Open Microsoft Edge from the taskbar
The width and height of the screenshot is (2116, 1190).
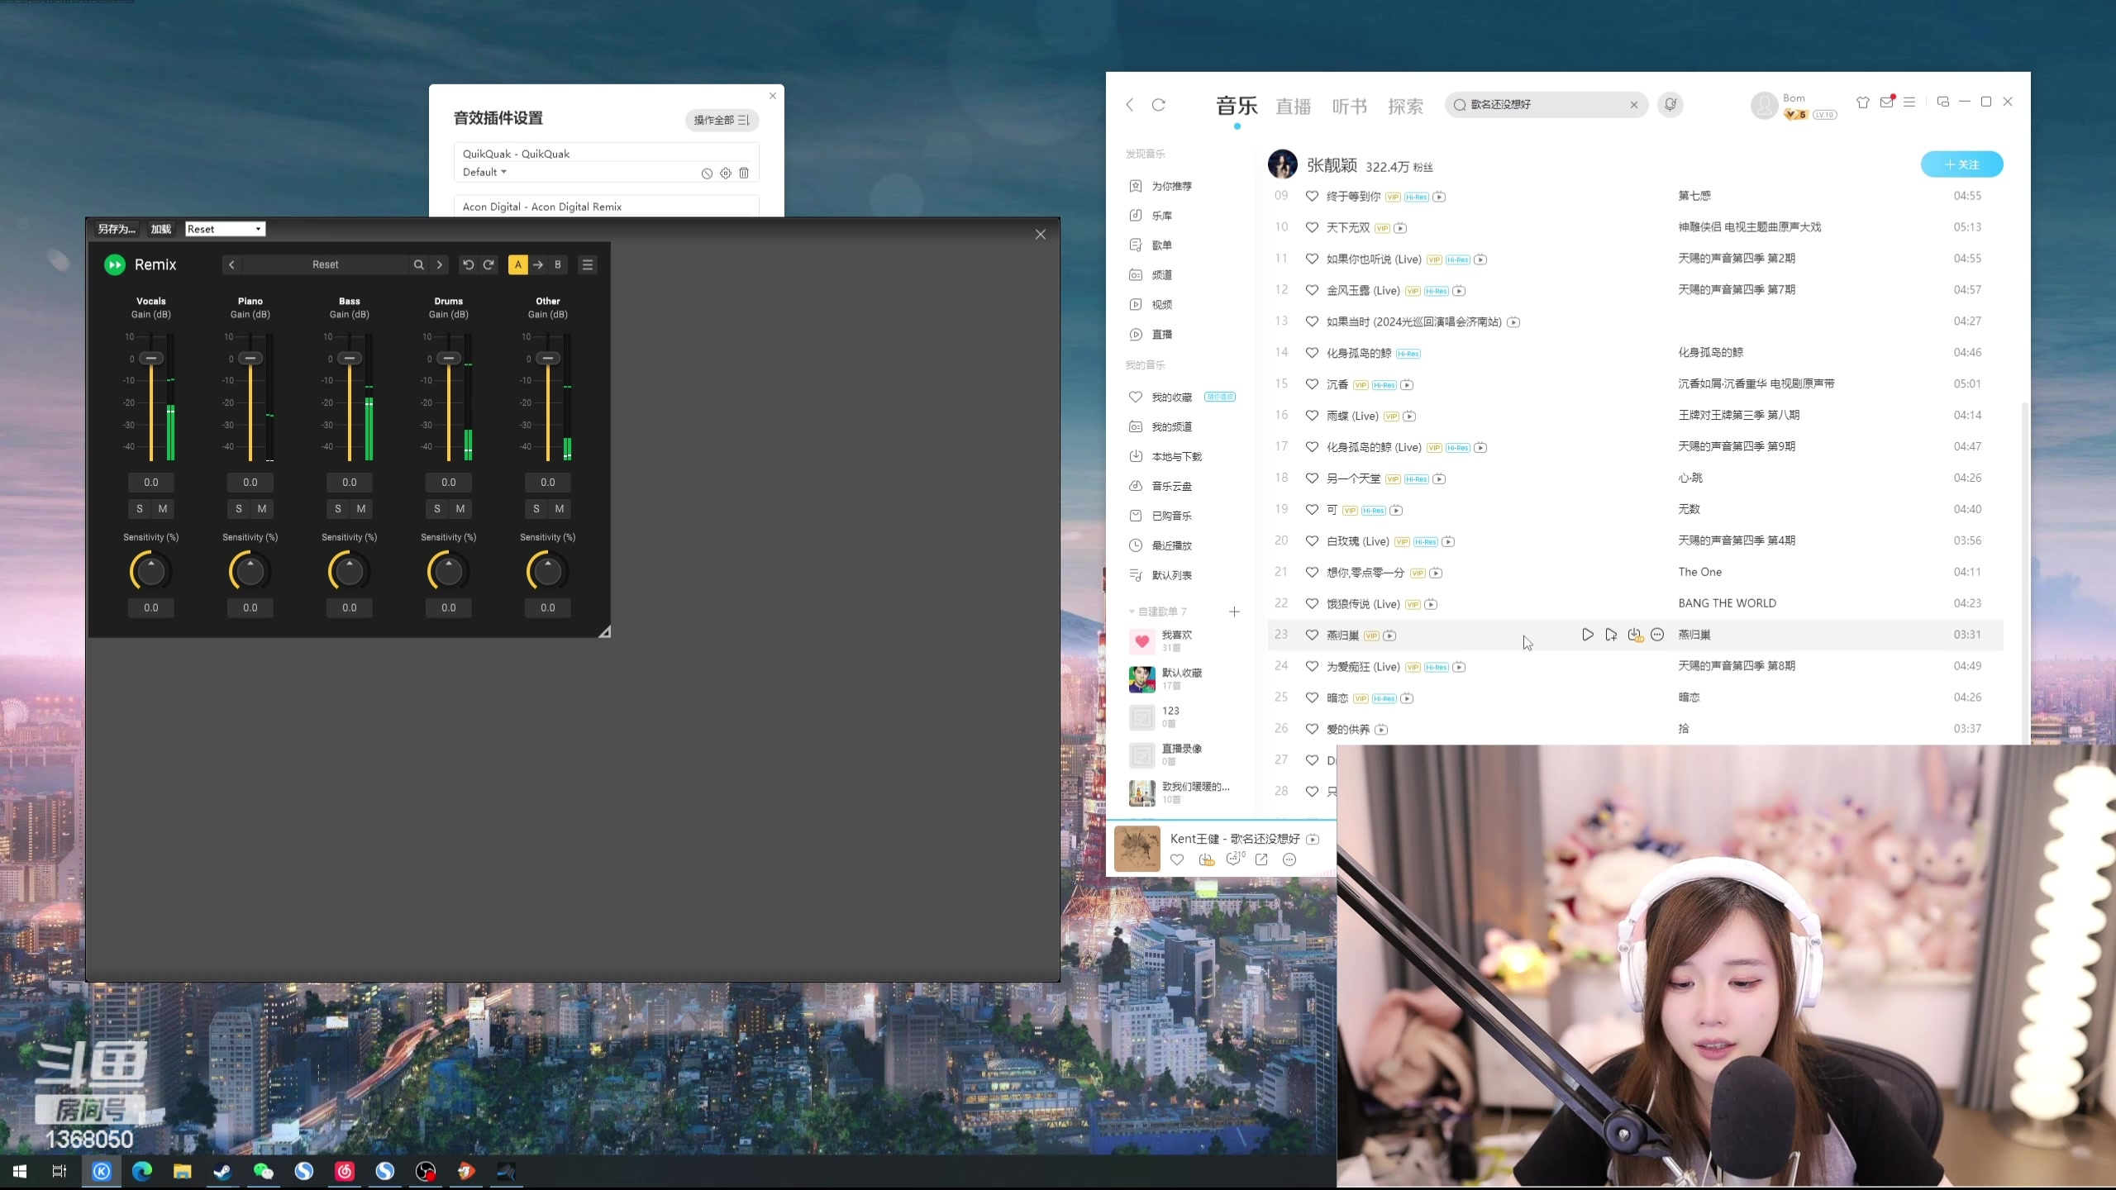[142, 1171]
